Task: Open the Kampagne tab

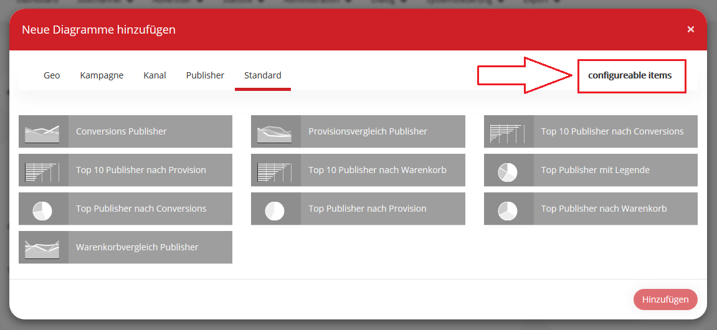Action: pos(102,75)
